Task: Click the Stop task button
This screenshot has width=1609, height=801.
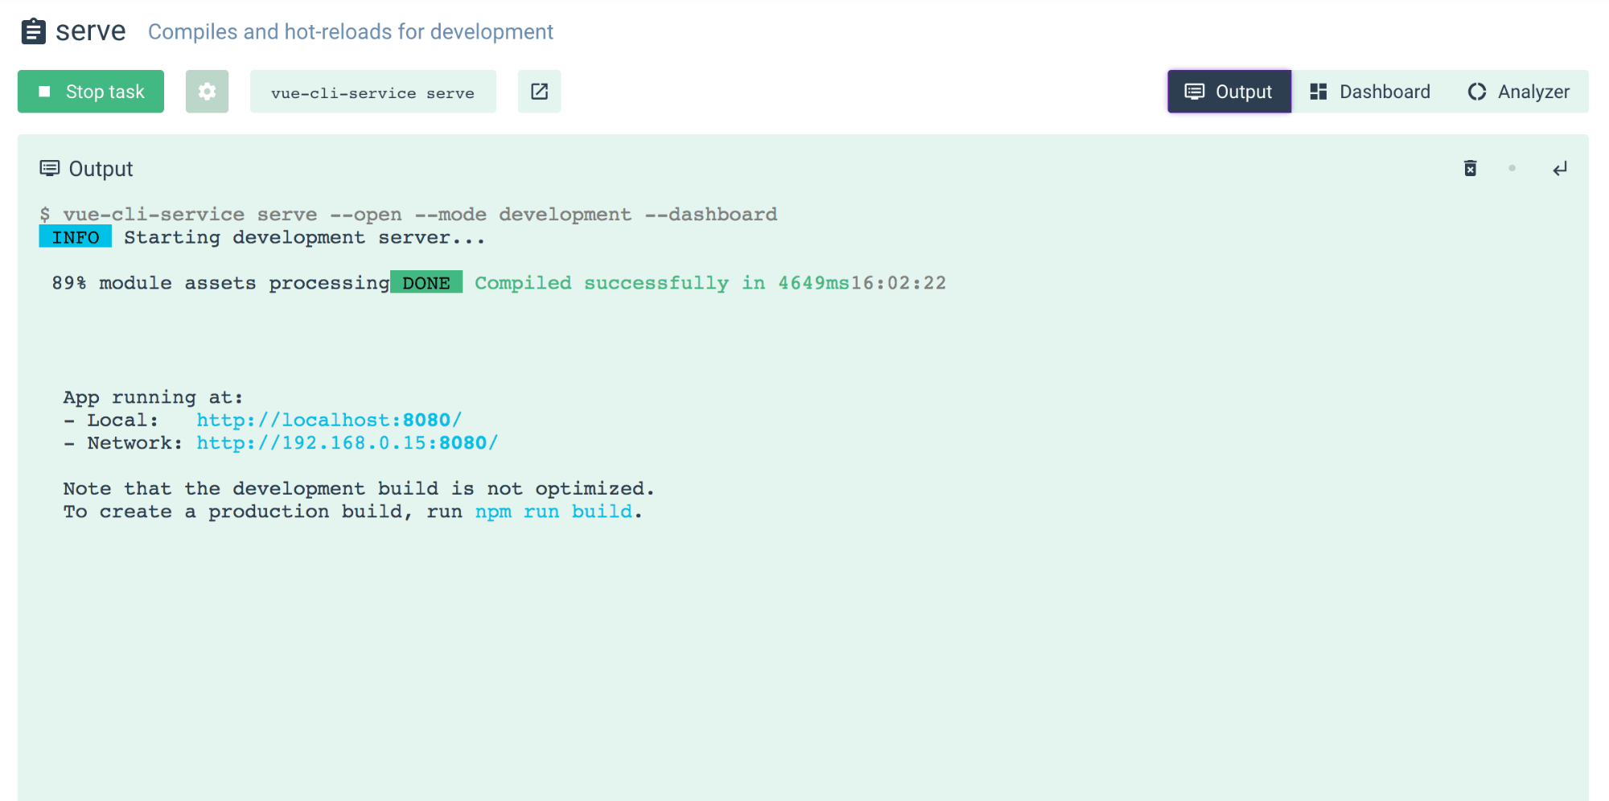Action: (91, 92)
